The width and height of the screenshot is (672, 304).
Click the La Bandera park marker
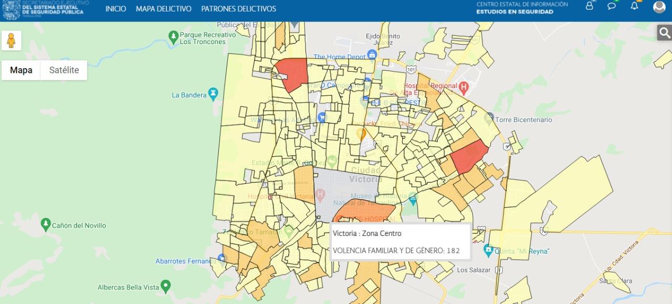coord(213,94)
